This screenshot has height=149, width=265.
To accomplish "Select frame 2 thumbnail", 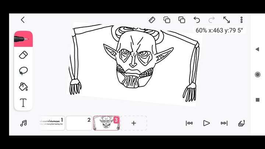I will 79,123.
